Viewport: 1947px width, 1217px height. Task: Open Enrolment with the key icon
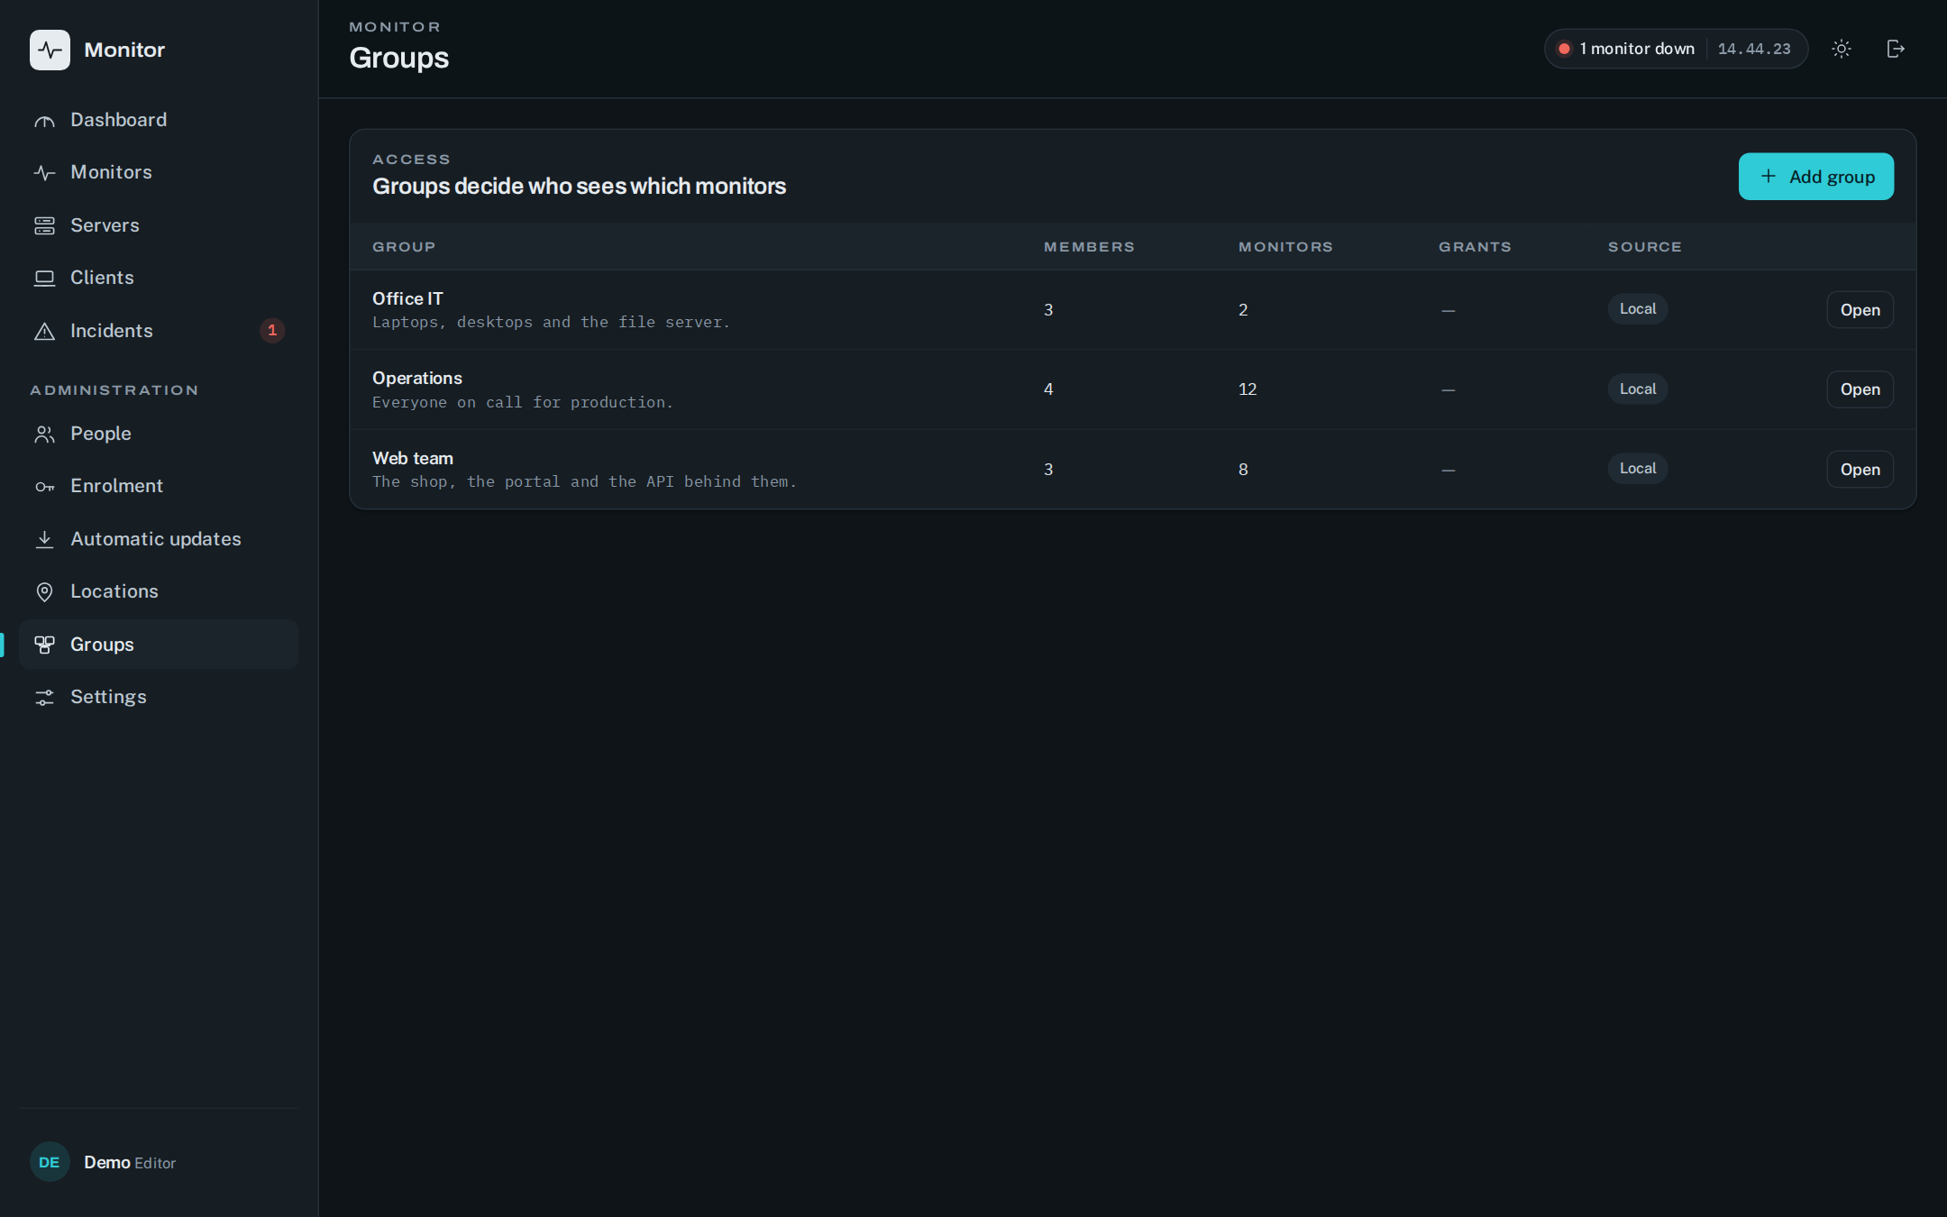pos(159,486)
